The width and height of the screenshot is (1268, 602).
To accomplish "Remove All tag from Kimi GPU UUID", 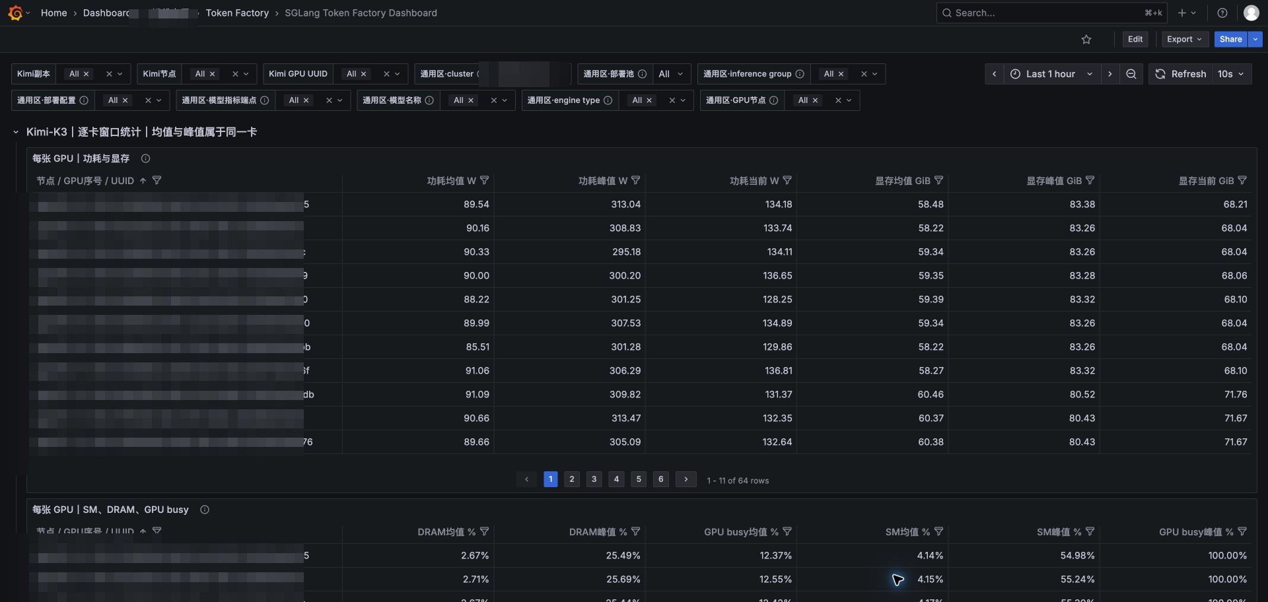I will [363, 74].
